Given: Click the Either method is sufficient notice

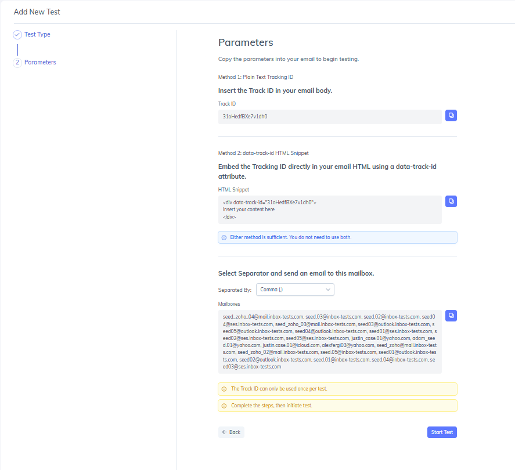Looking at the screenshot, I should tap(337, 237).
